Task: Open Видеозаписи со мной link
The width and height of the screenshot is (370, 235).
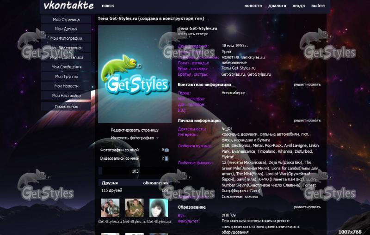Action: pos(119,158)
